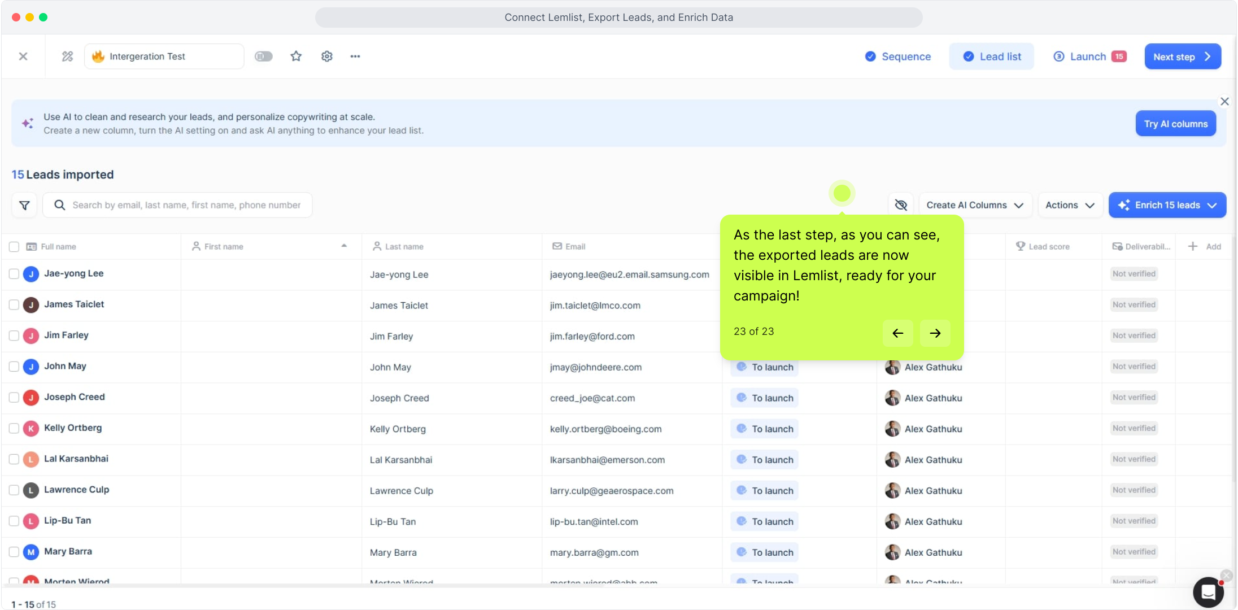Click the green tour hotspot dot
Screen dimensions: 1238x610
click(842, 193)
